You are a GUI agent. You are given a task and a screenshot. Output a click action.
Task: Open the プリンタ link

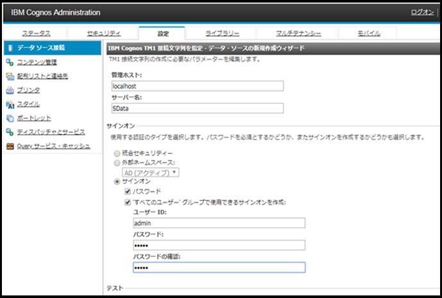[28, 90]
